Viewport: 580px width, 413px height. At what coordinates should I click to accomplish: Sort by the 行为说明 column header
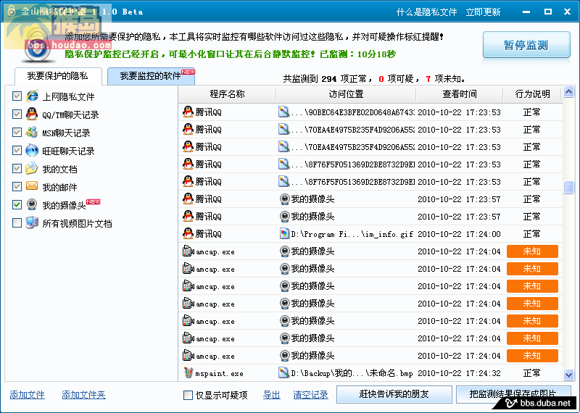click(532, 94)
